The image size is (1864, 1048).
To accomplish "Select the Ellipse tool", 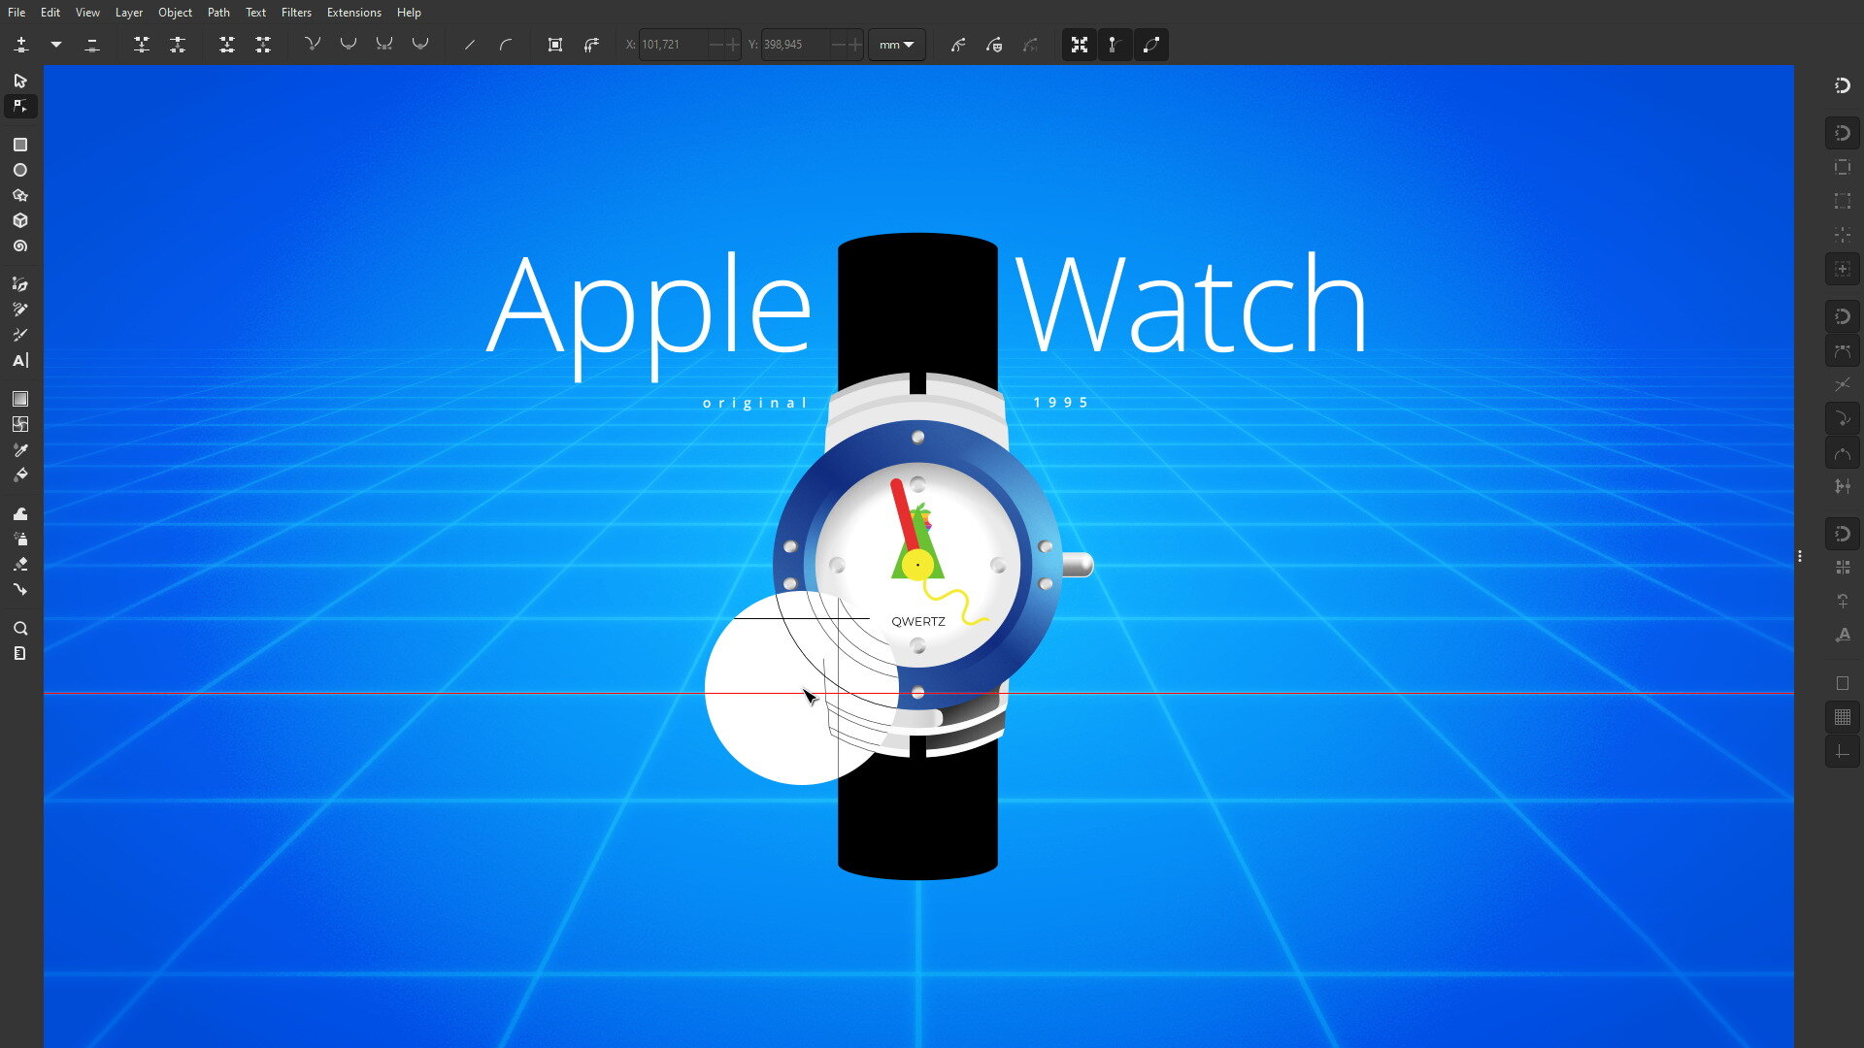I will coord(20,170).
